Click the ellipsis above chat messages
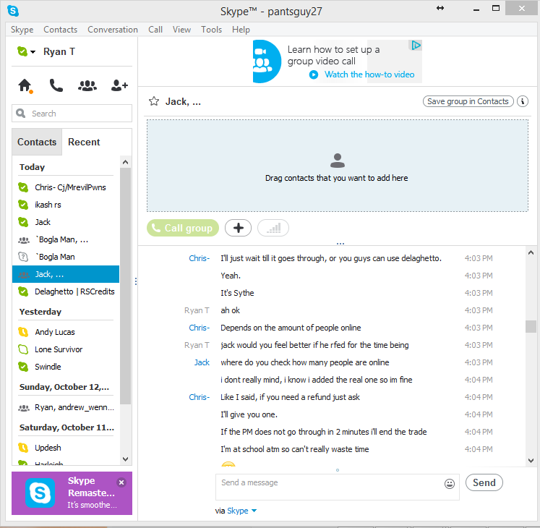This screenshot has width=540, height=528. click(340, 244)
